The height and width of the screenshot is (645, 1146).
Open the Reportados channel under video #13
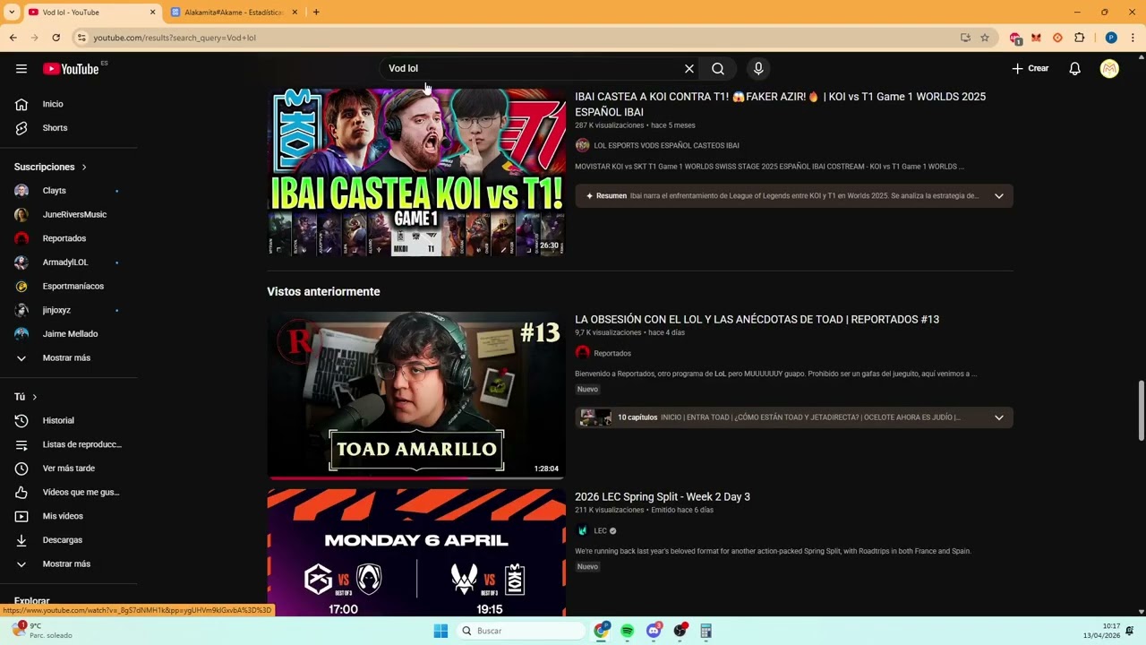[x=612, y=354]
